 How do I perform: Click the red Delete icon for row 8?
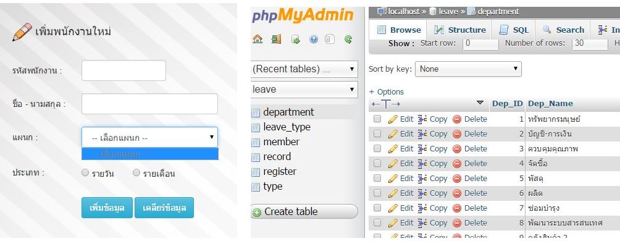point(457,223)
